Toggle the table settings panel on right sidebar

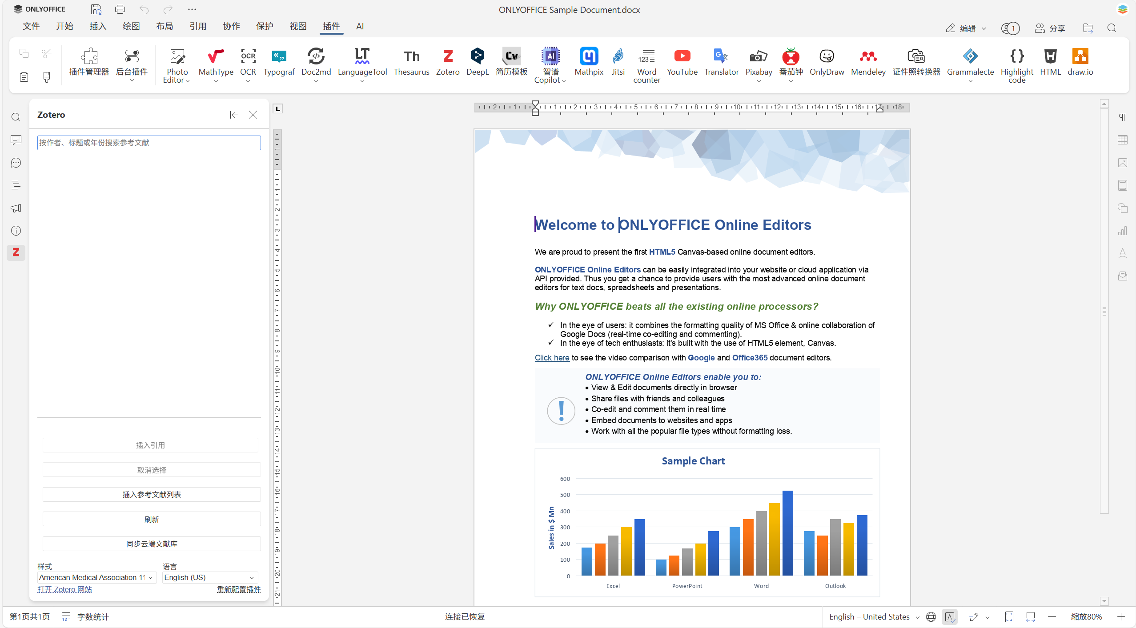tap(1122, 140)
